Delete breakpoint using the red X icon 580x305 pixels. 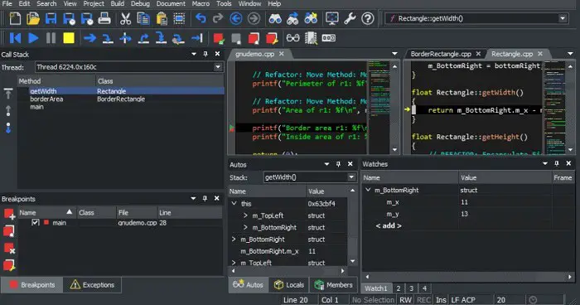point(9,249)
